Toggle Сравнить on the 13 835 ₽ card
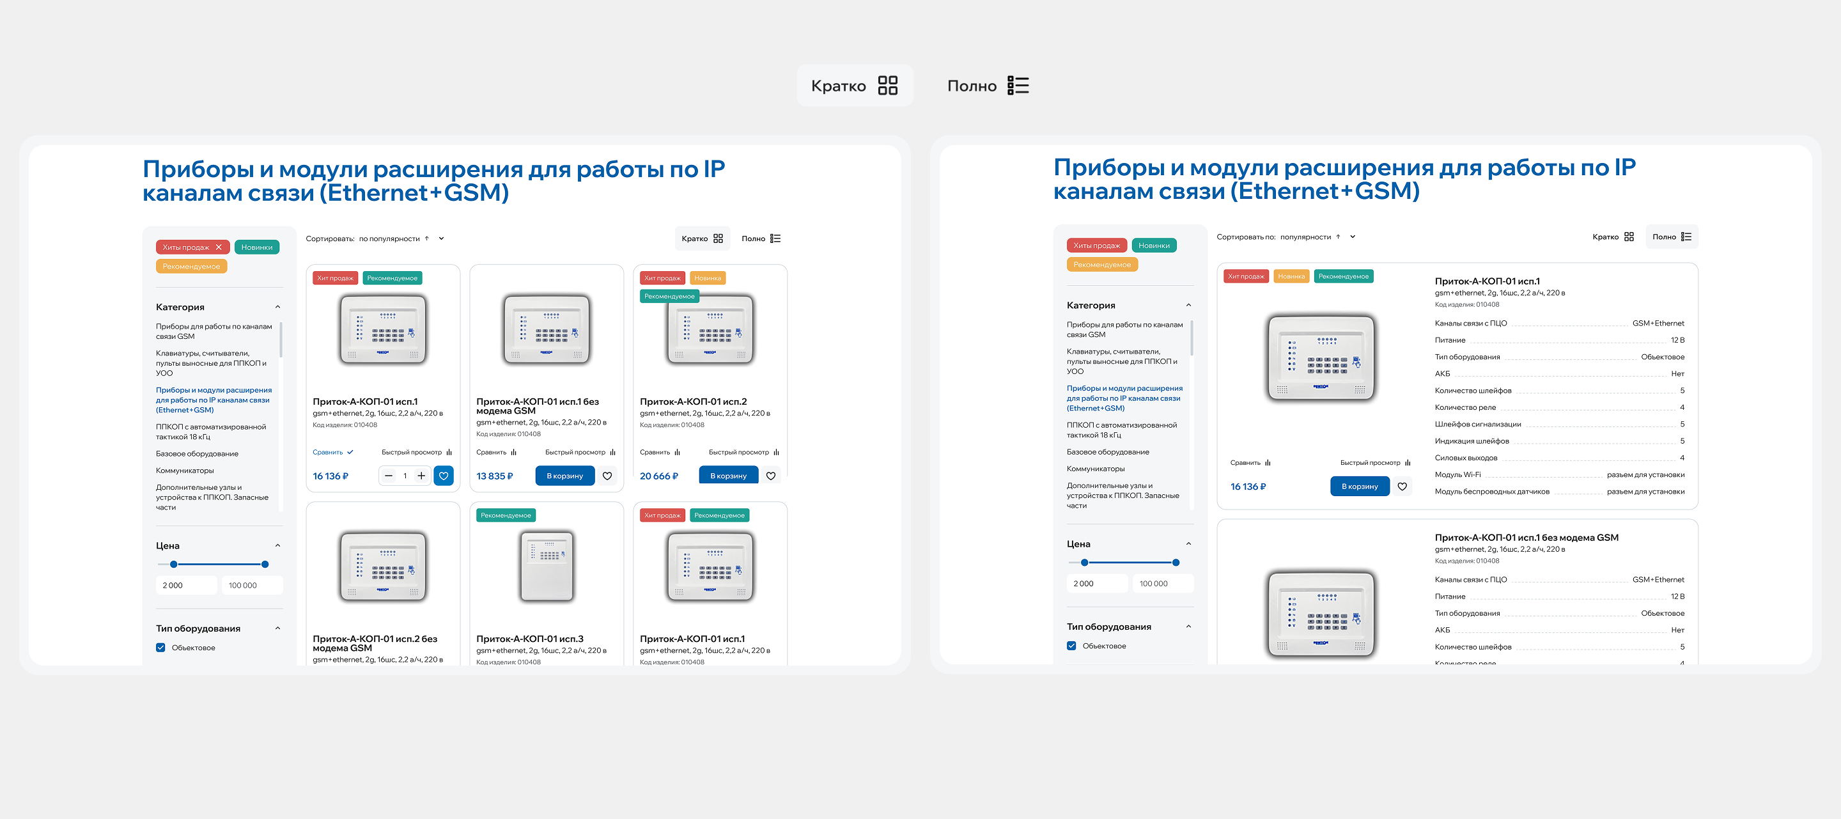Viewport: 1841px width, 819px height. click(x=497, y=453)
